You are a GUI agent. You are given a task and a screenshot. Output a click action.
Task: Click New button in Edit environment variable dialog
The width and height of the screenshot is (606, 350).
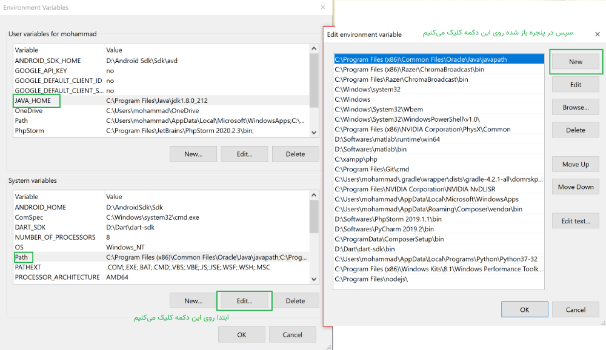576,62
